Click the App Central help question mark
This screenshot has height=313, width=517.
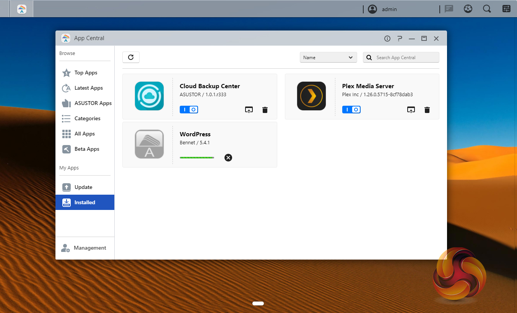(x=400, y=39)
